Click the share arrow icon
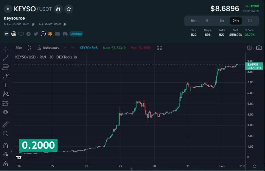265x171 pixels. (x=6, y=34)
